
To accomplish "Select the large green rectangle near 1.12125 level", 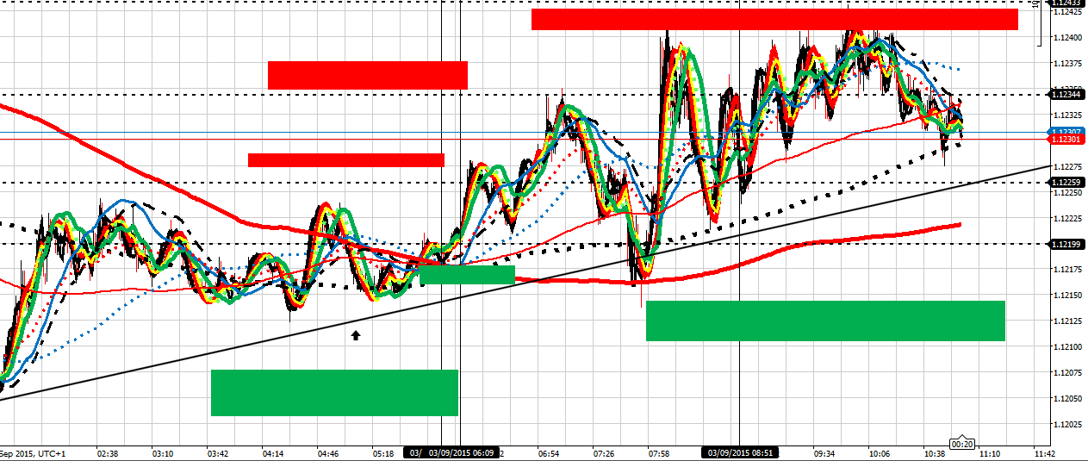I will click(826, 321).
